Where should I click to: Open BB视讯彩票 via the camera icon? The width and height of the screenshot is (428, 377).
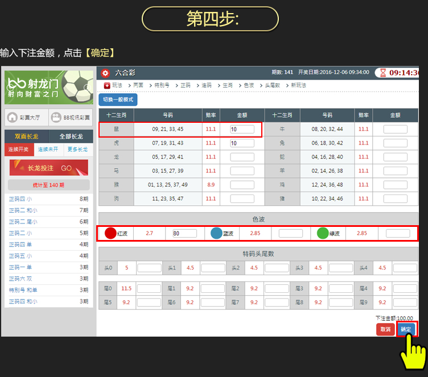56,118
